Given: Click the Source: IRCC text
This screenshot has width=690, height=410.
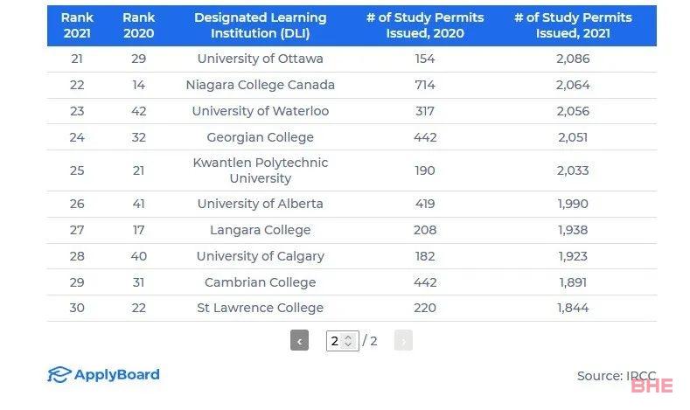Looking at the screenshot, I should [x=617, y=376].
